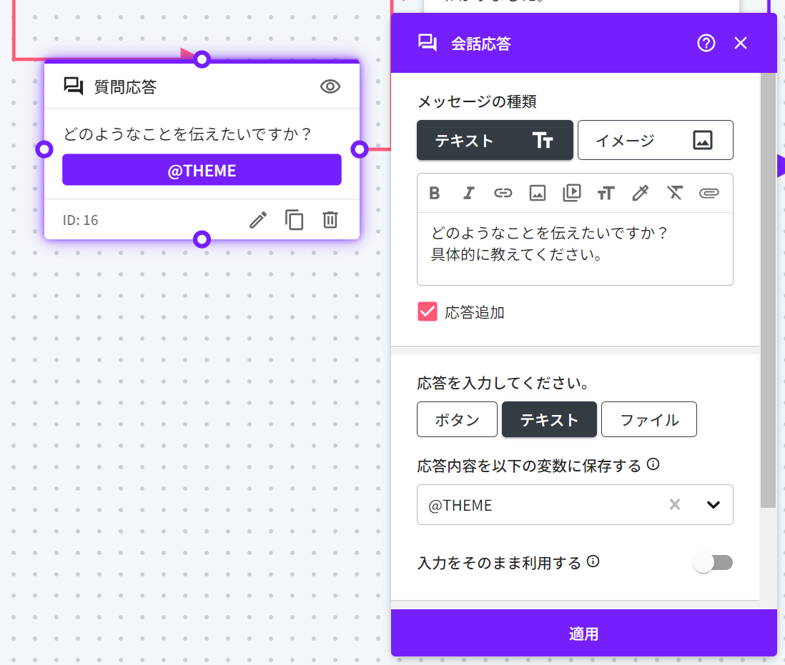Apply italic formatting in editor toolbar

tap(469, 193)
